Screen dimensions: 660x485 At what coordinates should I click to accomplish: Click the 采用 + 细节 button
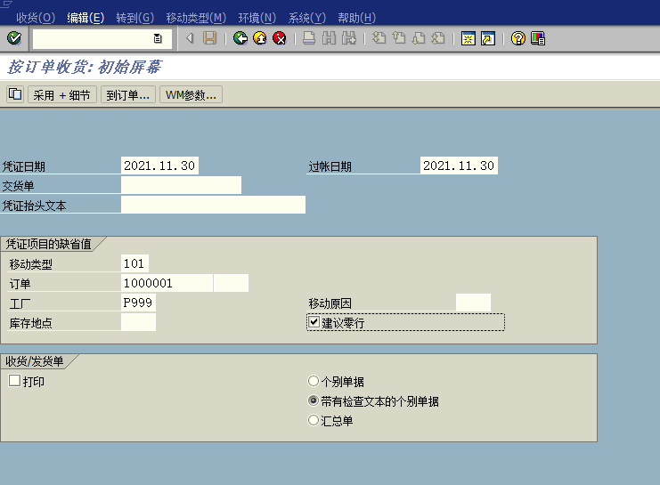coord(62,94)
